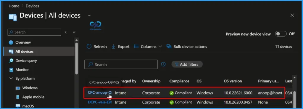Image resolution: width=303 pixels, height=109 pixels.
Task: Click green Compliant check for DCPC-vais row
Action: point(171,103)
